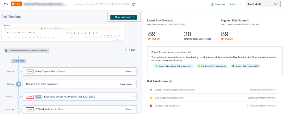This screenshot has height=114, width=286.
Task: Click the 100% badge on DLP alert row
Action: pos(39,97)
